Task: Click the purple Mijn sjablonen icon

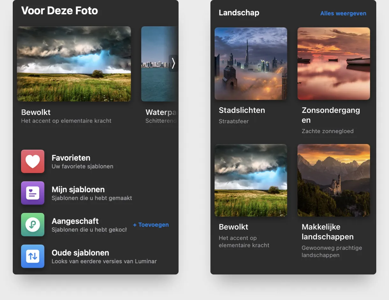Action: tap(33, 193)
